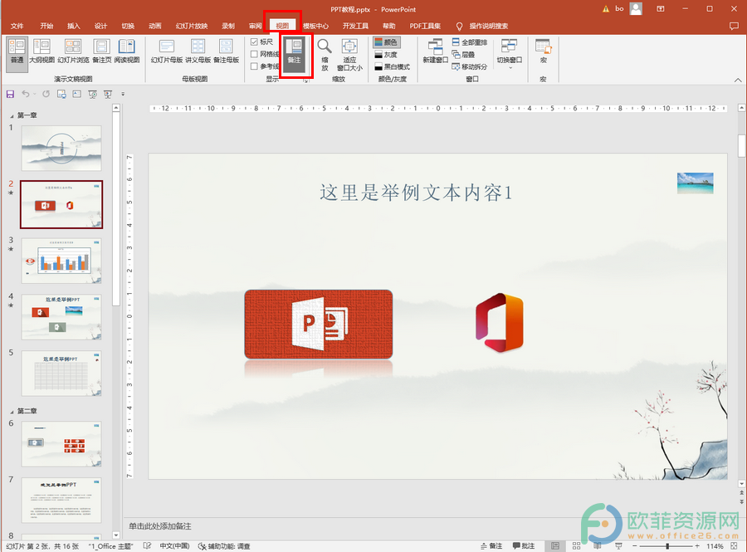Switch to the 开始 home tab
Image resolution: width=747 pixels, height=552 pixels.
pyautogui.click(x=46, y=27)
